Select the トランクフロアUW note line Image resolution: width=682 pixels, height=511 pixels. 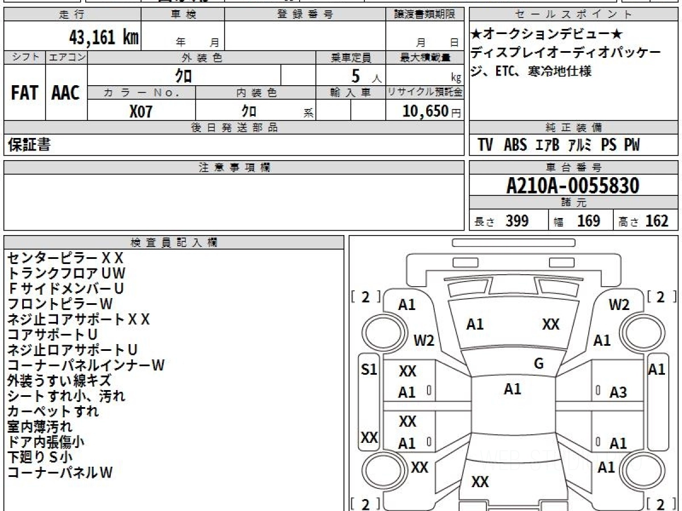coord(66,274)
